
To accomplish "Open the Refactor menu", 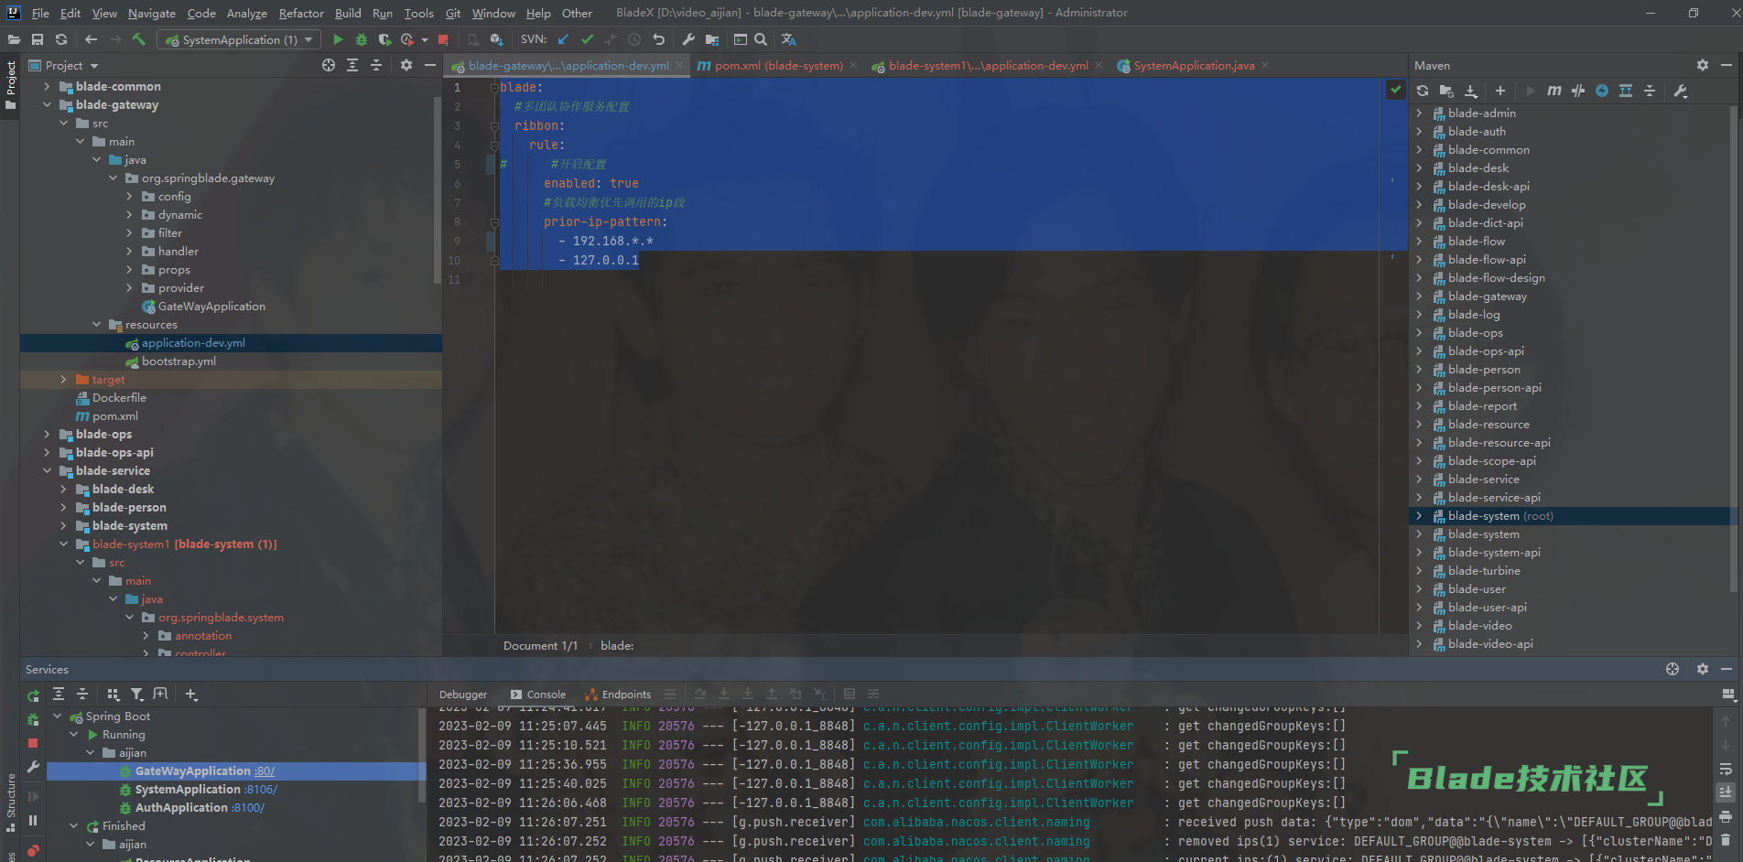I will pos(301,13).
